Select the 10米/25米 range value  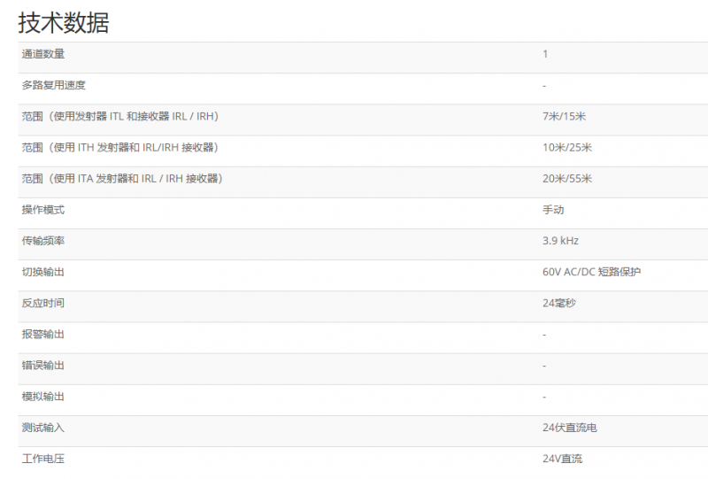pos(567,147)
